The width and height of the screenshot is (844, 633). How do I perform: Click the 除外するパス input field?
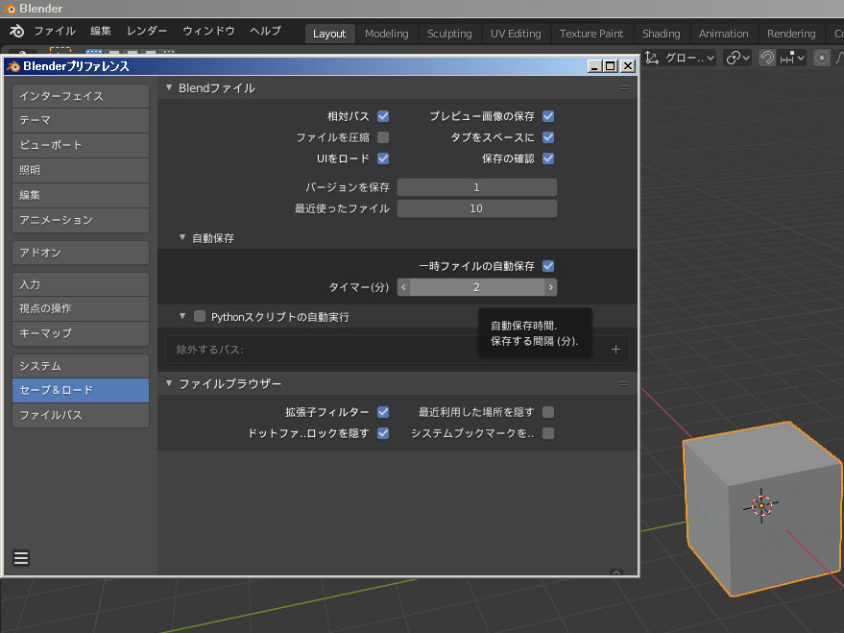pyautogui.click(x=288, y=349)
